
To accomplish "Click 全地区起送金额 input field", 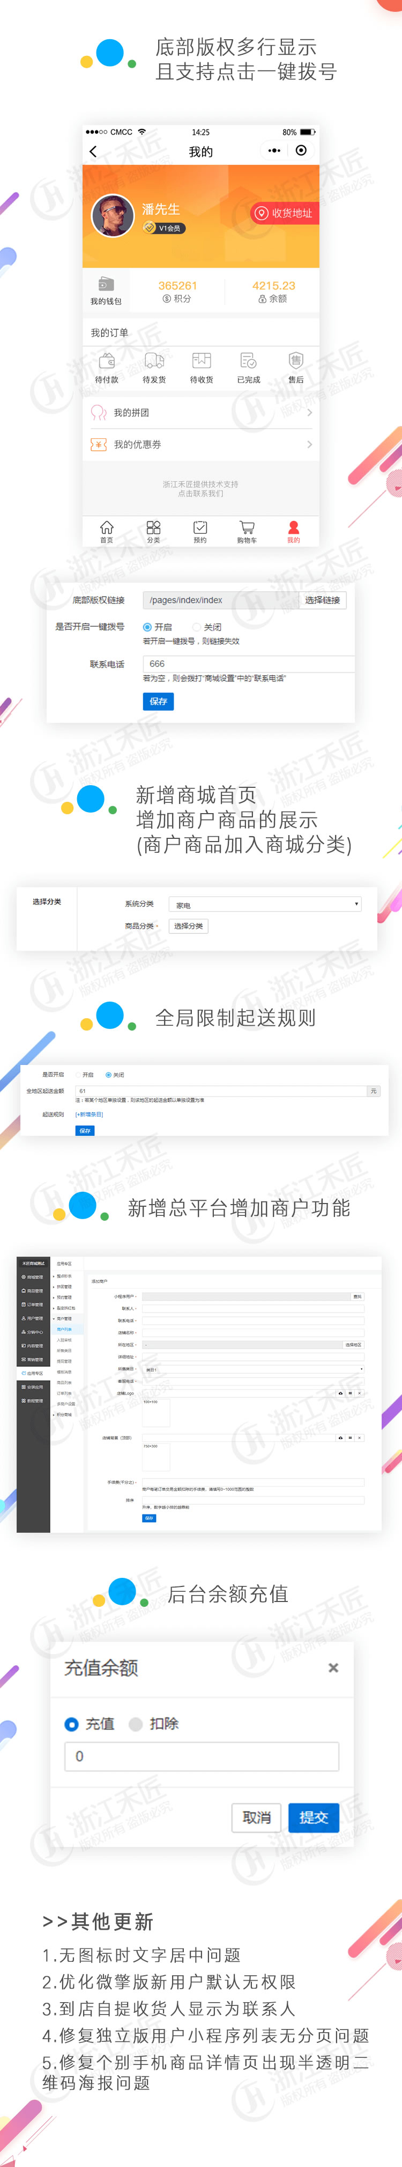I will point(221,1091).
